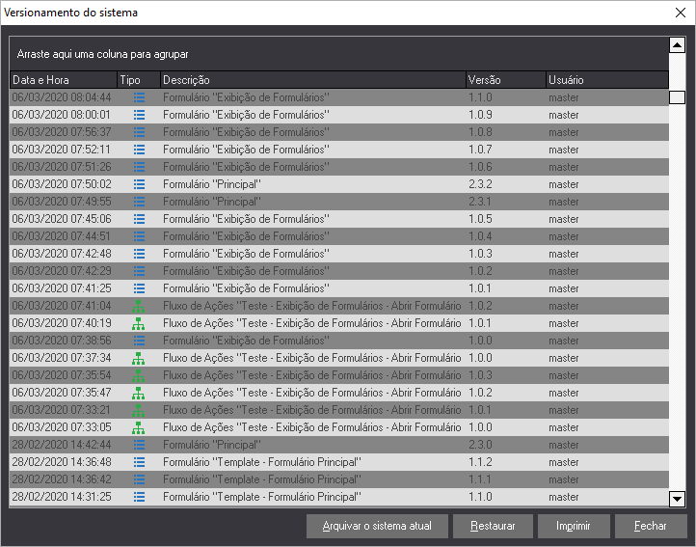Viewport: 696px width, 547px height.
Task: Click the scroll up arrow of the list
Action: (x=677, y=44)
